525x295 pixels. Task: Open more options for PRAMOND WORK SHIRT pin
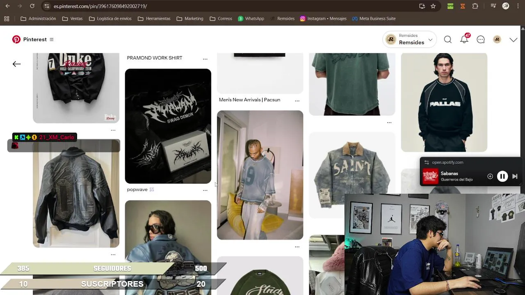(205, 59)
